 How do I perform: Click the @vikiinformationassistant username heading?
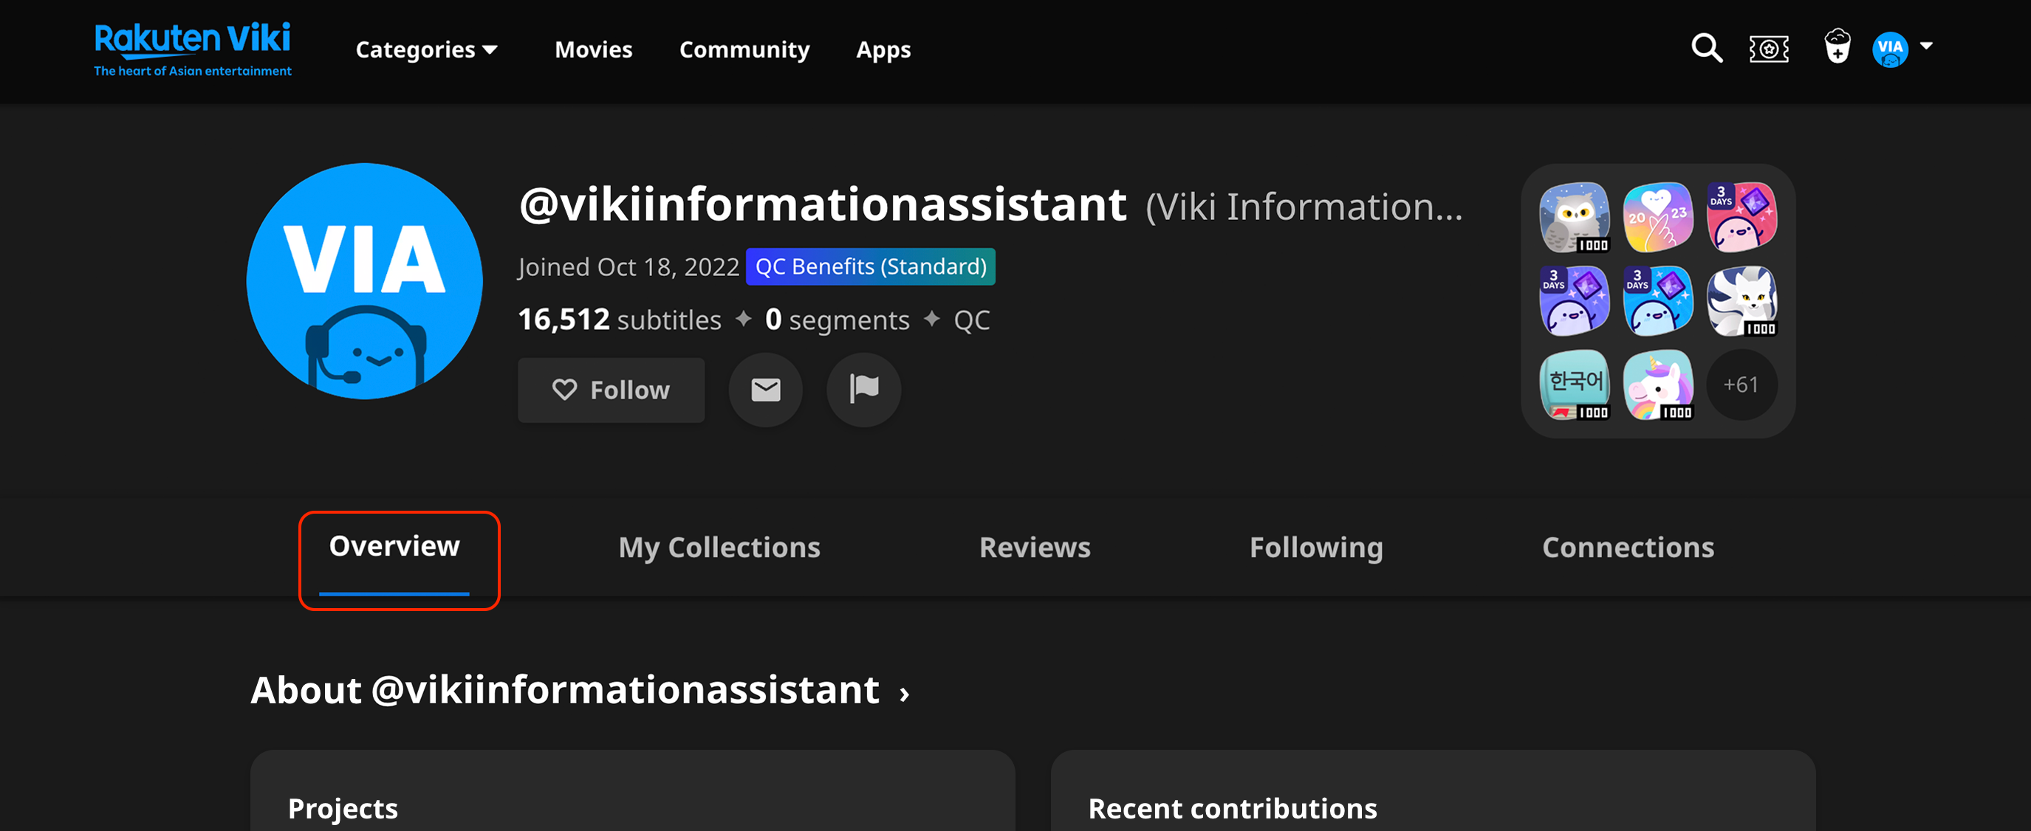(x=823, y=204)
